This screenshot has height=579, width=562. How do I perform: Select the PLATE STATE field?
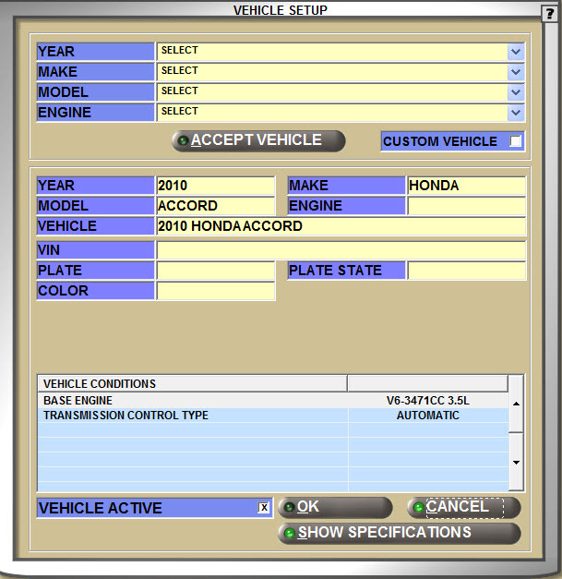[x=466, y=271]
